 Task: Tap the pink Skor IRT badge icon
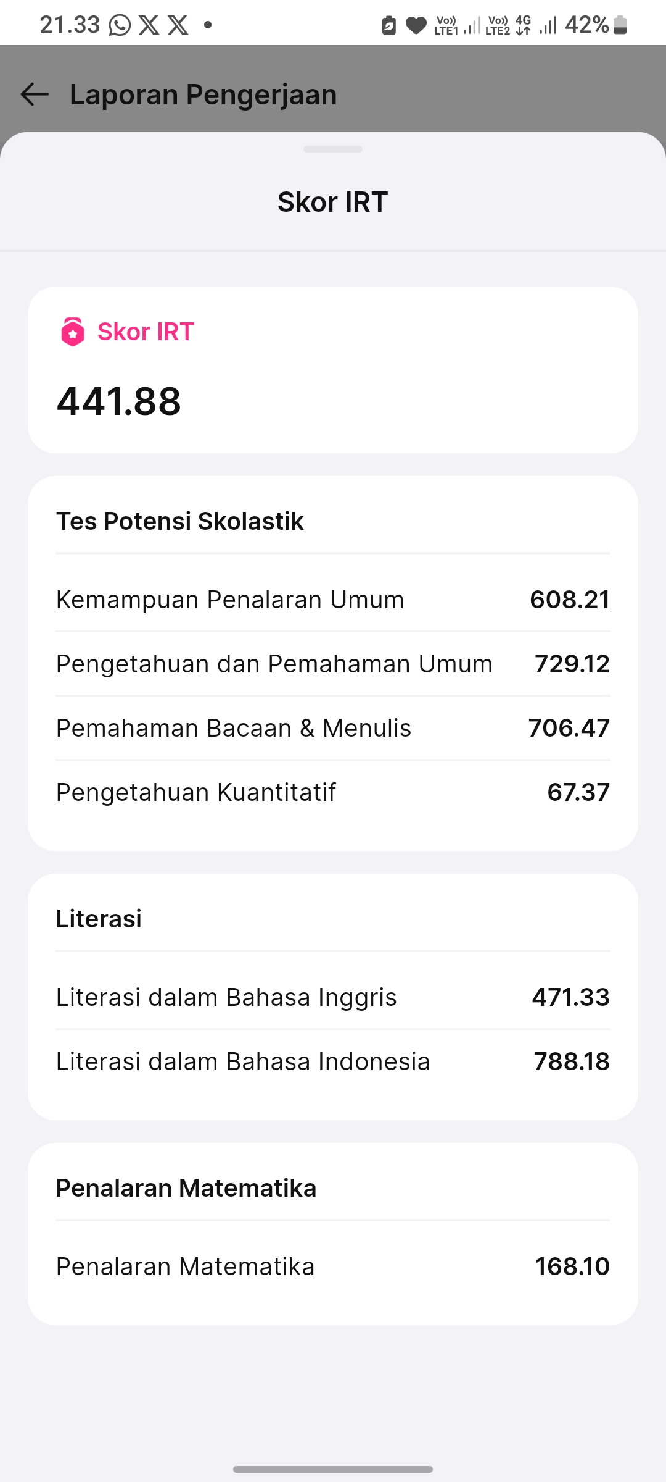click(x=73, y=332)
